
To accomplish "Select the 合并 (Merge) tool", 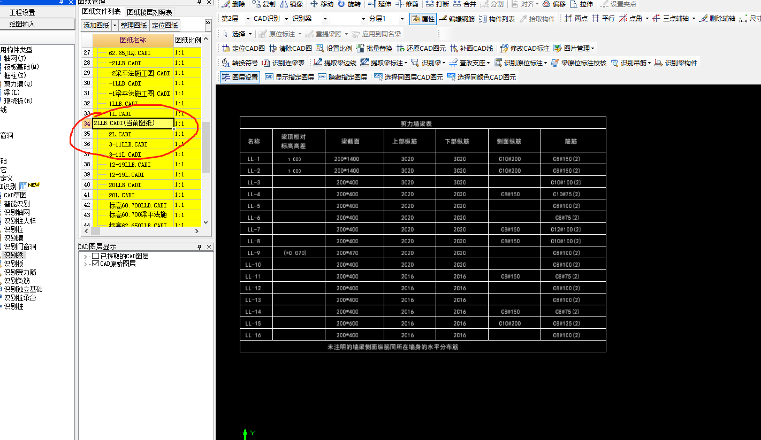I will pyautogui.click(x=465, y=4).
